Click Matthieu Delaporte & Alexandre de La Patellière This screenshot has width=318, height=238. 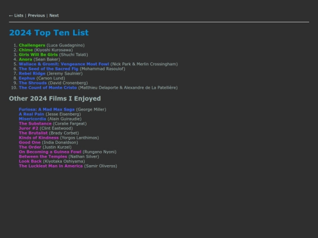click(x=128, y=88)
